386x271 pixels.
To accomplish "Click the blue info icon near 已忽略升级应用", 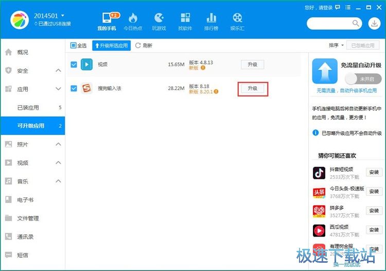I will pyautogui.click(x=315, y=133).
